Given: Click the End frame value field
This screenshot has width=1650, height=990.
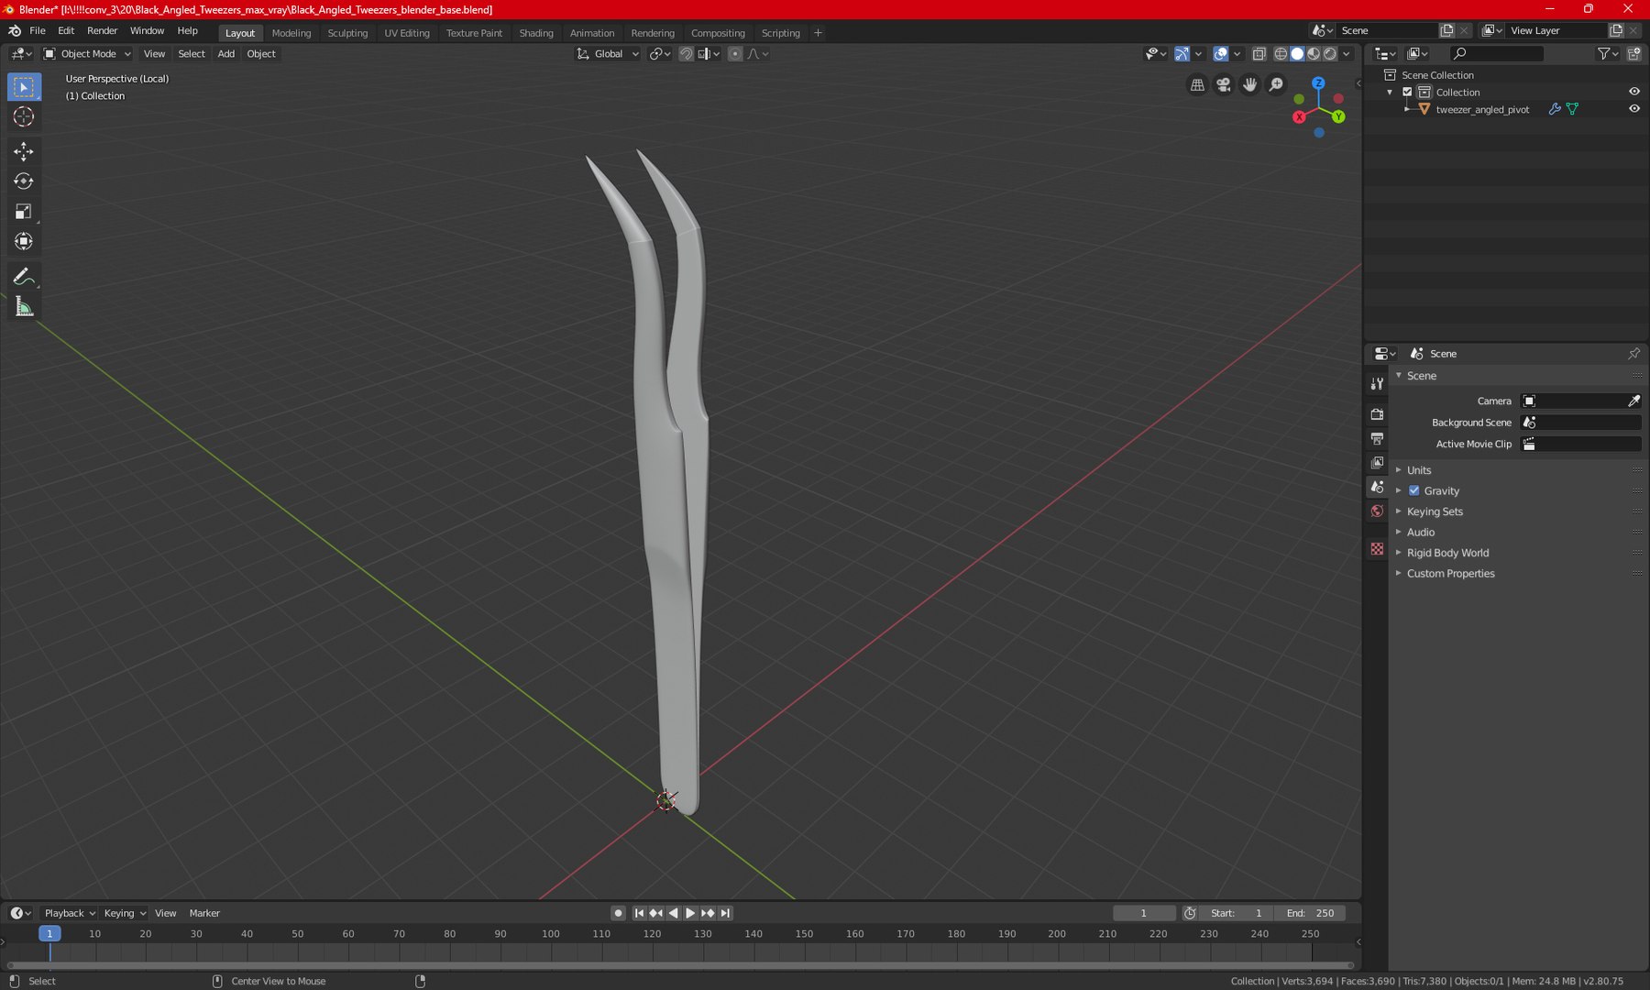Looking at the screenshot, I should tap(1311, 913).
